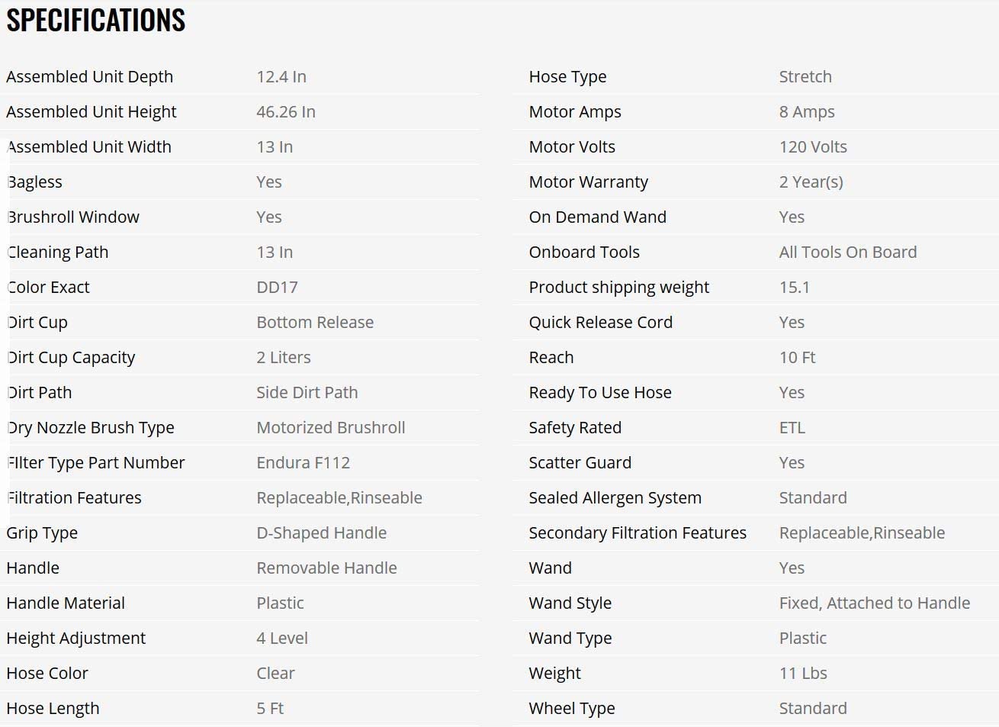
Task: Click the Motor Warranty label
Action: 589,182
